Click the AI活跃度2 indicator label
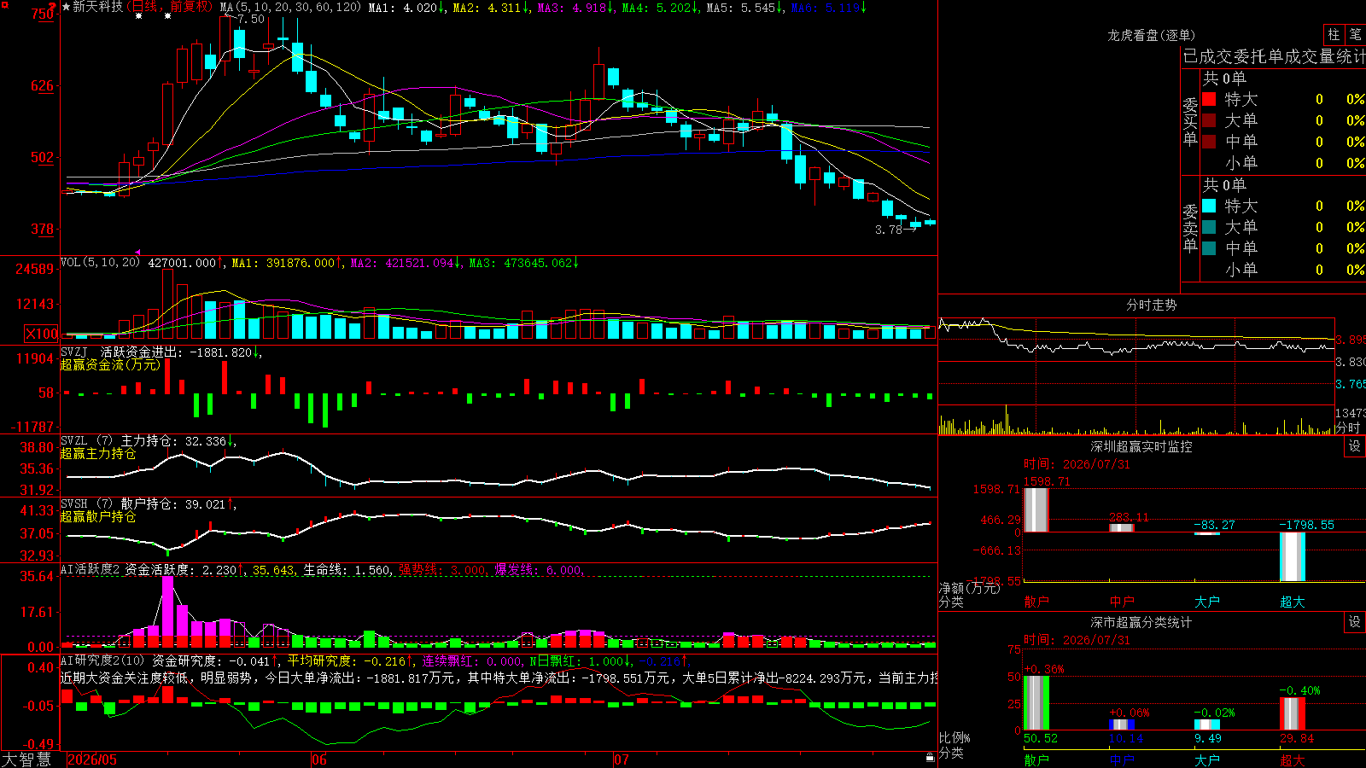1366x768 pixels. tap(90, 569)
